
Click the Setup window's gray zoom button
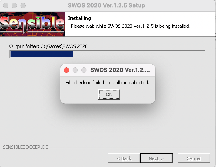(23, 6)
